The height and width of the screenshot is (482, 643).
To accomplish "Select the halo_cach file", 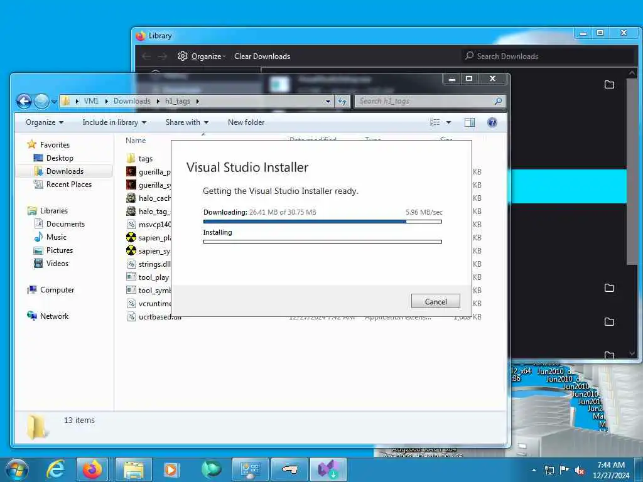I will 148,198.
